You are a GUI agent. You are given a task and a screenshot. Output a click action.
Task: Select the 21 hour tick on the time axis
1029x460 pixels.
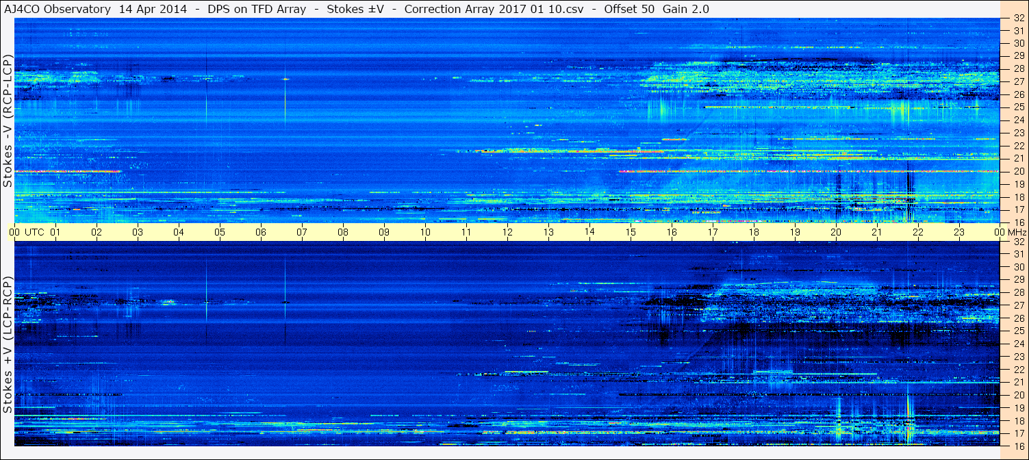pos(877,232)
